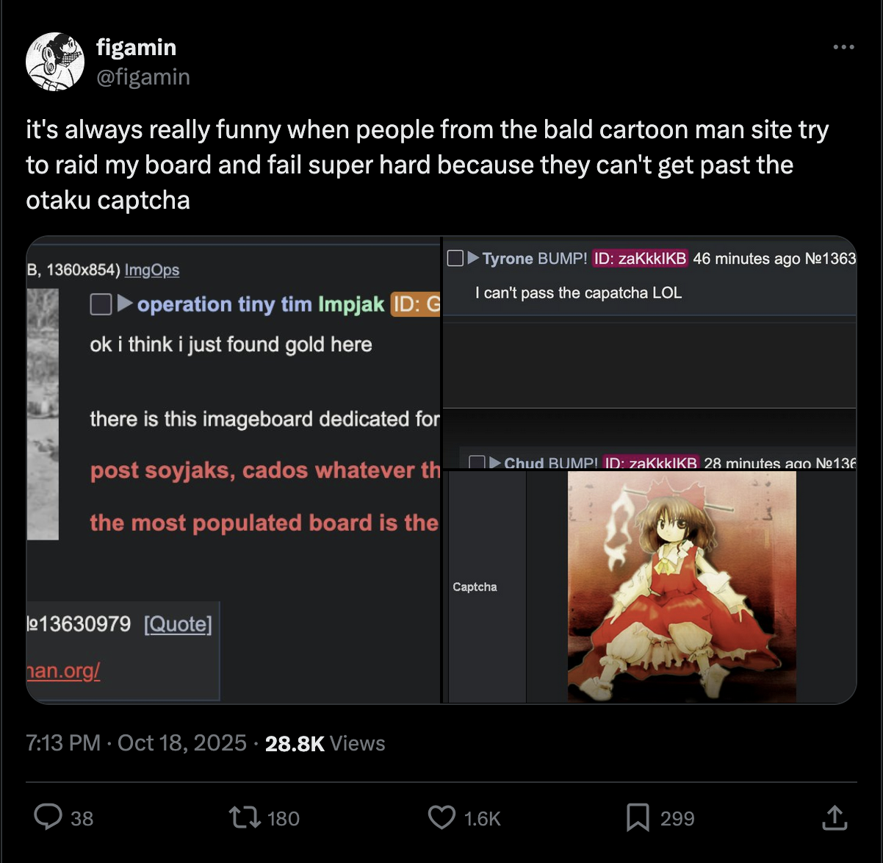Like the post with the heart icon
This screenshot has width=883, height=863.
(x=441, y=817)
